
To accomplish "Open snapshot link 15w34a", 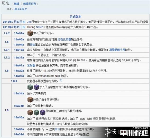I will coord(19,93).
